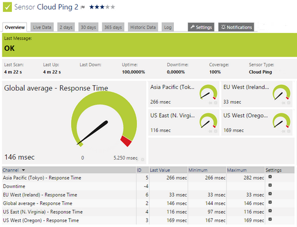Open gear settings in EU West gauge tile
Viewport: 297px width, 227px height.
tap(289, 103)
